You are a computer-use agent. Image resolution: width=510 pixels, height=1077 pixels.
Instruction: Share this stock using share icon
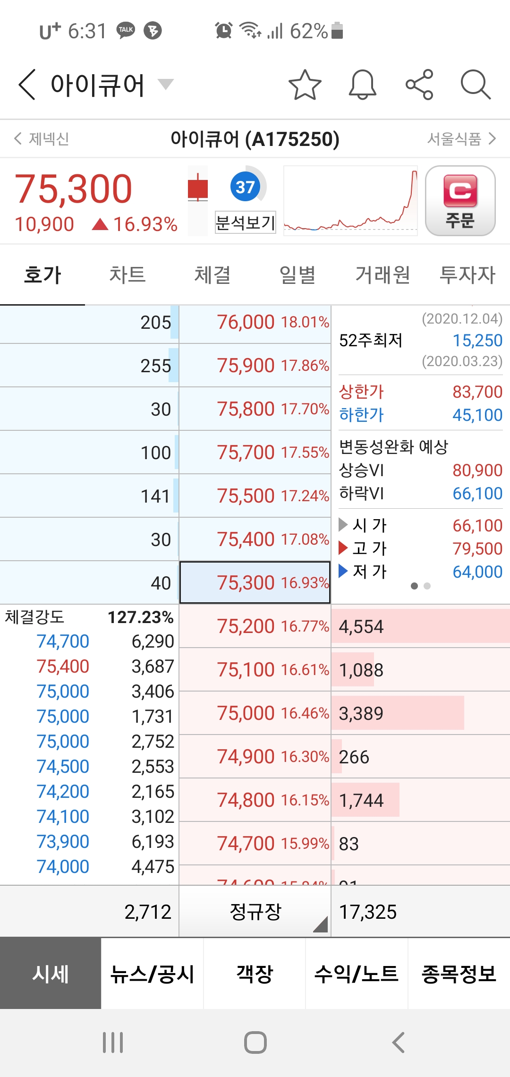[x=419, y=85]
